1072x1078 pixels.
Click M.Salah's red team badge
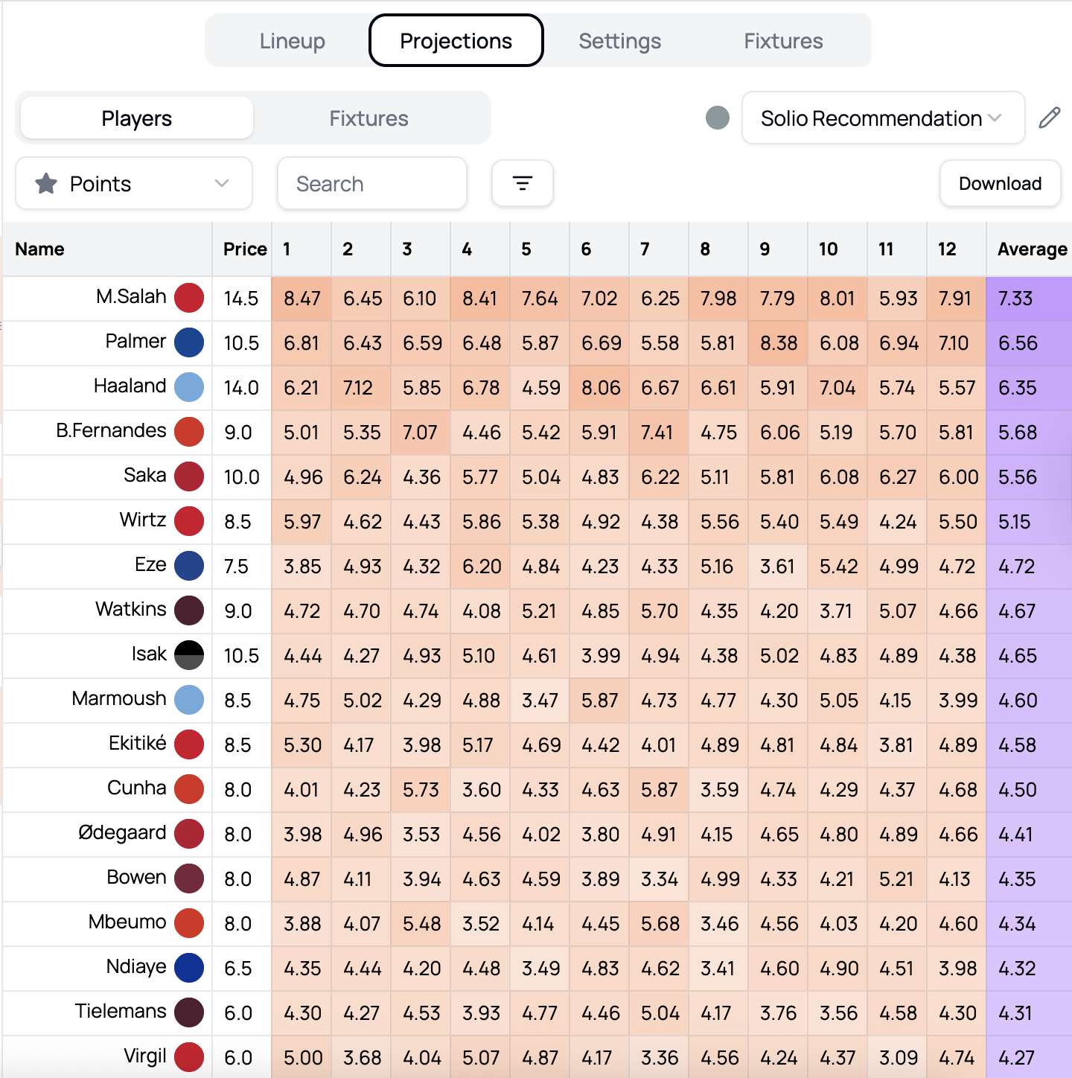tap(189, 297)
